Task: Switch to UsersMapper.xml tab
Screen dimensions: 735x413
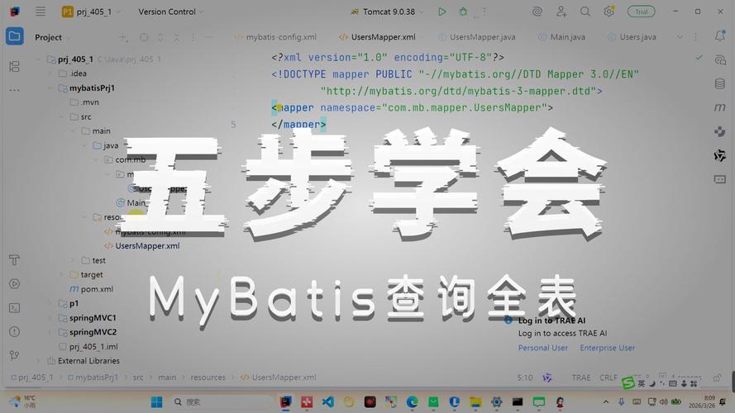Action: [x=378, y=37]
